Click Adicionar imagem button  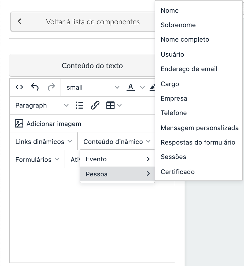(x=48, y=124)
